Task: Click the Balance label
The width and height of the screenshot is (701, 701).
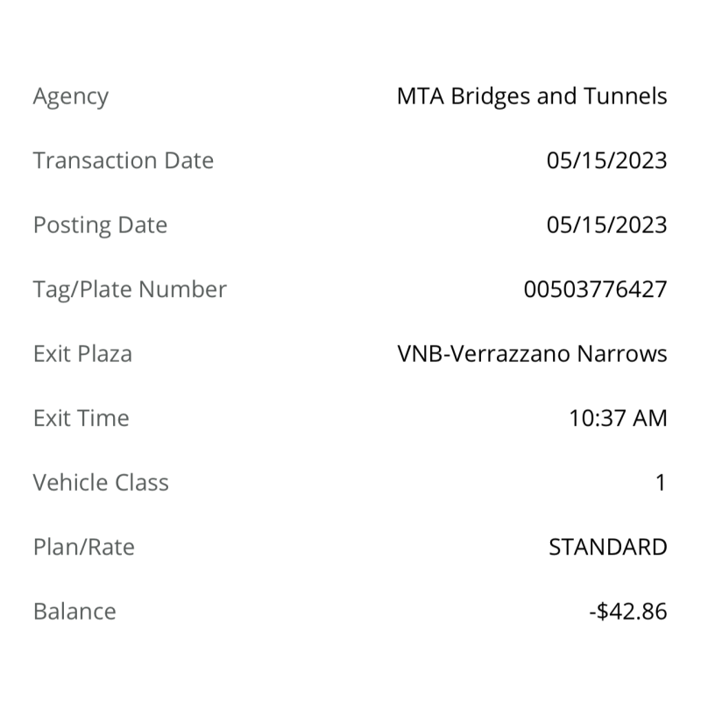Action: pos(74,612)
